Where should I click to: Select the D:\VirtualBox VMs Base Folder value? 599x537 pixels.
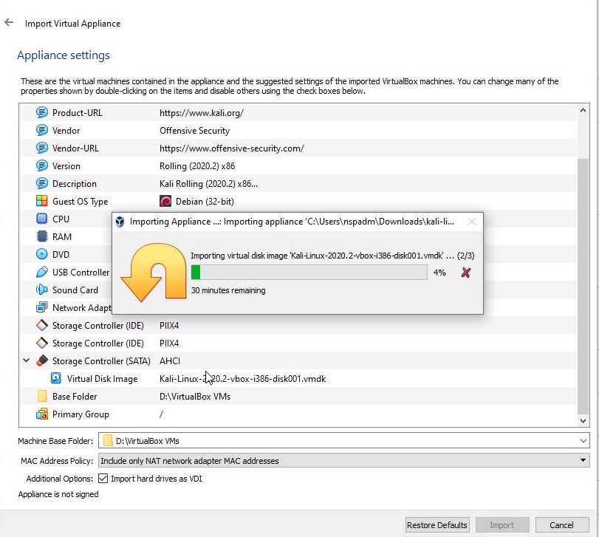click(195, 397)
